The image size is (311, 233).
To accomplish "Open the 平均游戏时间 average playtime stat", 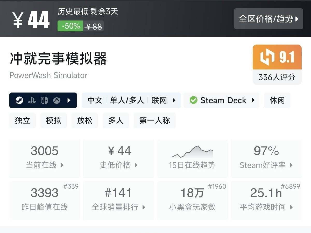I will 266,200.
